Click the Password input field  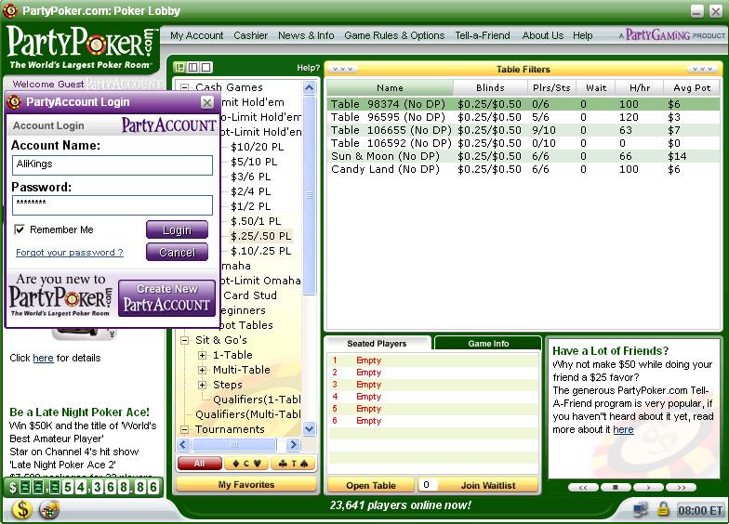112,204
